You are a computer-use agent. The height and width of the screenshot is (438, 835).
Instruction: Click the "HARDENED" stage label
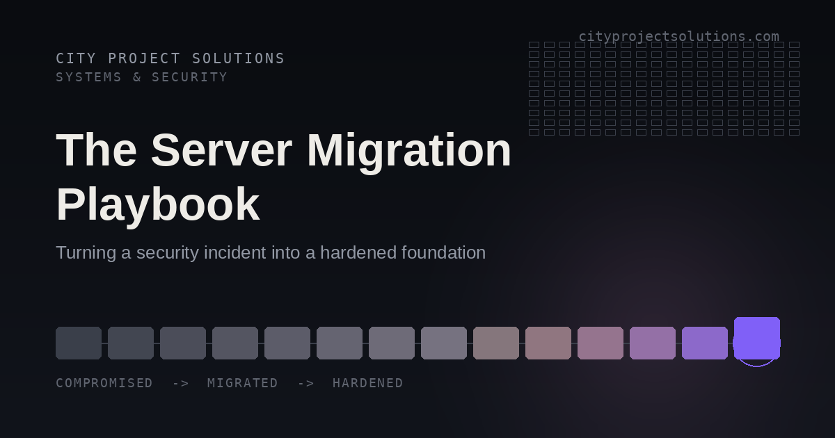coord(368,383)
